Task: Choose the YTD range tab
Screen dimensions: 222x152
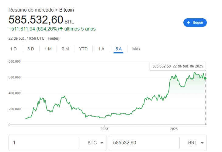Action: pos(83,49)
